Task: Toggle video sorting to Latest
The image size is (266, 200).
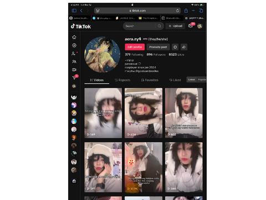Action: (192, 79)
